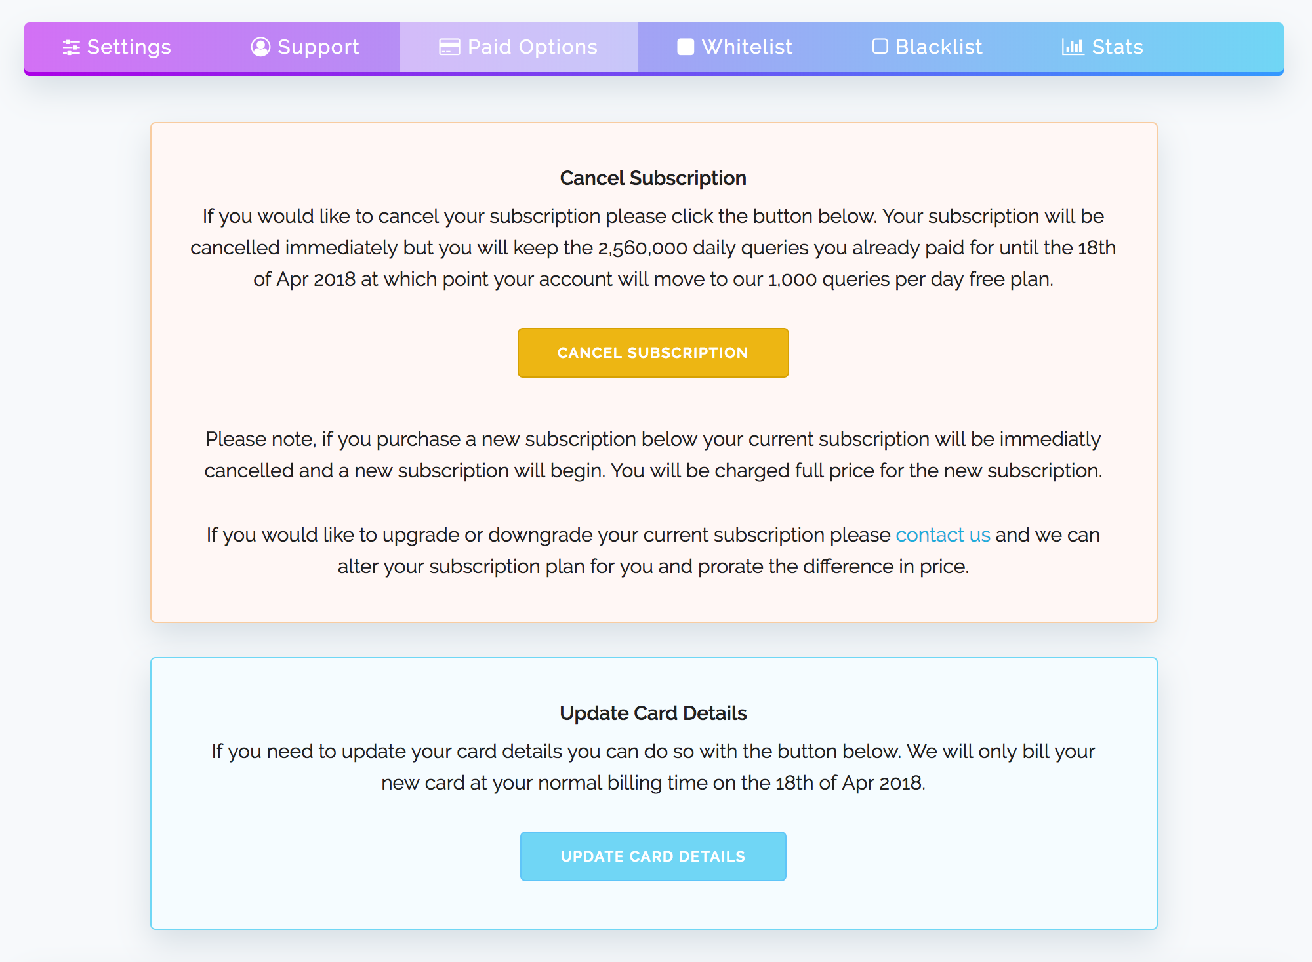The image size is (1312, 962).
Task: Click the bar chart icon beside Stats
Action: 1073,47
